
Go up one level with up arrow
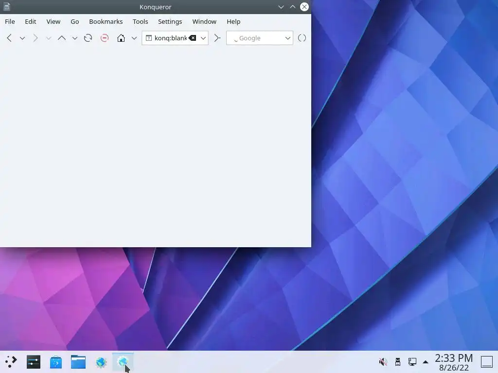point(62,38)
